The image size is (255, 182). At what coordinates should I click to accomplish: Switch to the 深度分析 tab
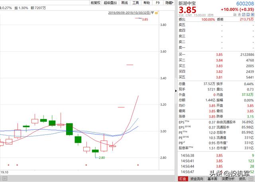coord(228,179)
